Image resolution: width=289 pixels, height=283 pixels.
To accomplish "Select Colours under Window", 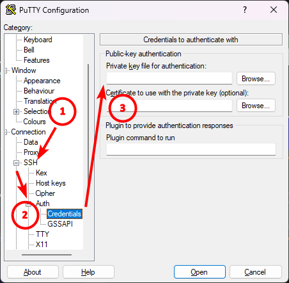I will point(35,122).
